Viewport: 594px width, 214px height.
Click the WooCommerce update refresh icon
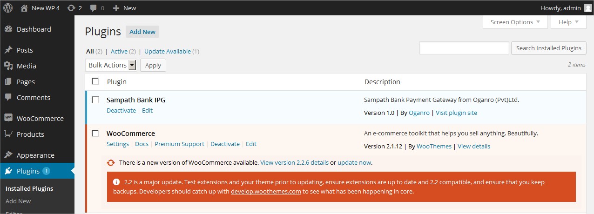[111, 163]
